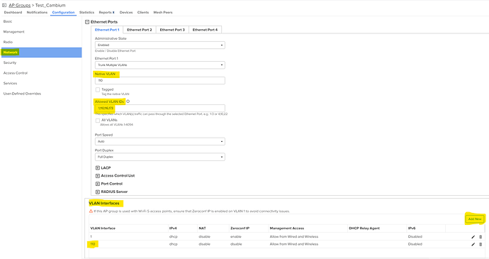Delete the VLAN 110 interface row
Viewport: 489px width, 259px height.
click(480, 244)
